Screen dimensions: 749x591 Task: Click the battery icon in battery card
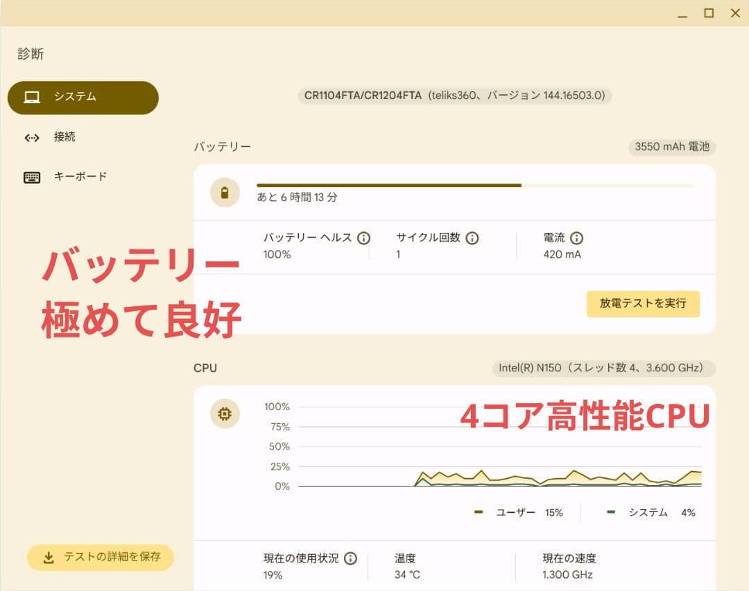[225, 193]
